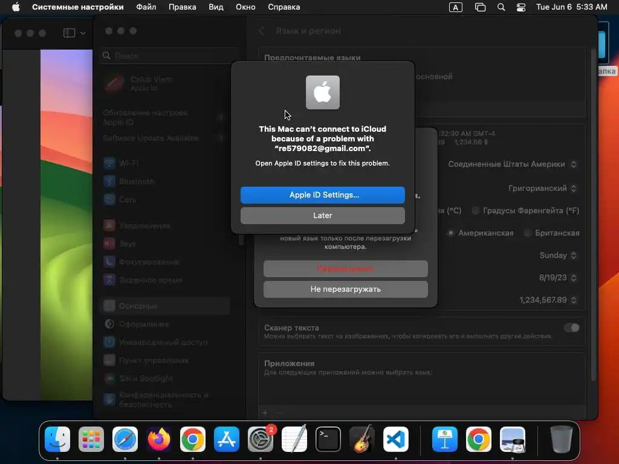Open App Store from the Dock

point(227,439)
